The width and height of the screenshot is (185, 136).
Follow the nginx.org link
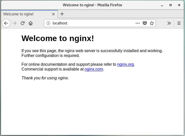[126, 64]
